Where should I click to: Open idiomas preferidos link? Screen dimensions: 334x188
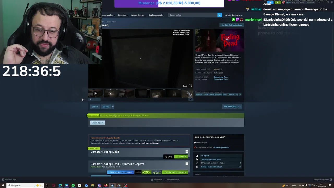(x=222, y=148)
